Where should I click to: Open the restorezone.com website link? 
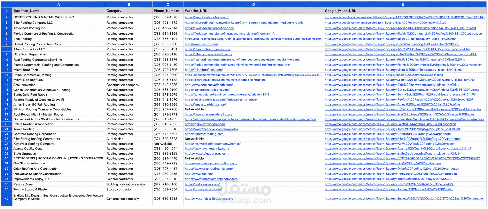click(x=202, y=184)
